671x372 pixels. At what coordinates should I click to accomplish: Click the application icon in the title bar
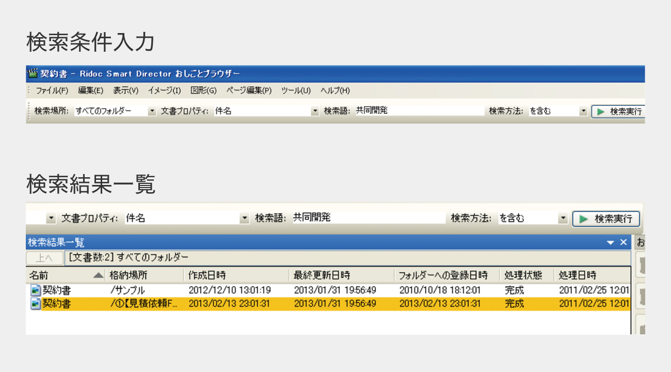[33, 74]
